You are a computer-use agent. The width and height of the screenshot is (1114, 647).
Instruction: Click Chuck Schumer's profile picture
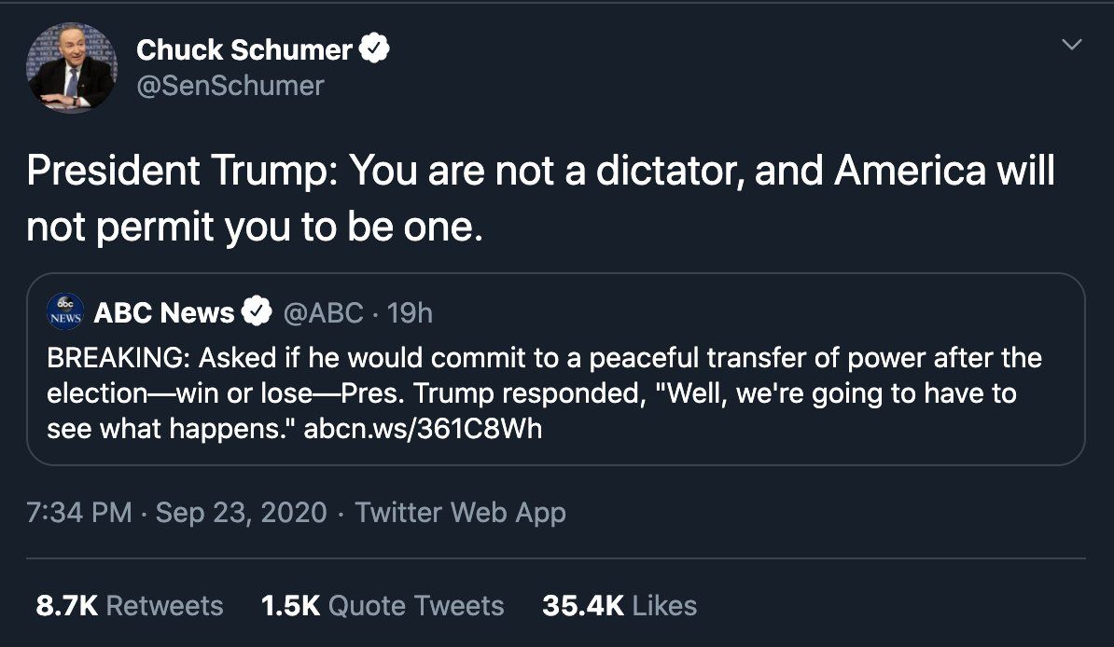72,67
